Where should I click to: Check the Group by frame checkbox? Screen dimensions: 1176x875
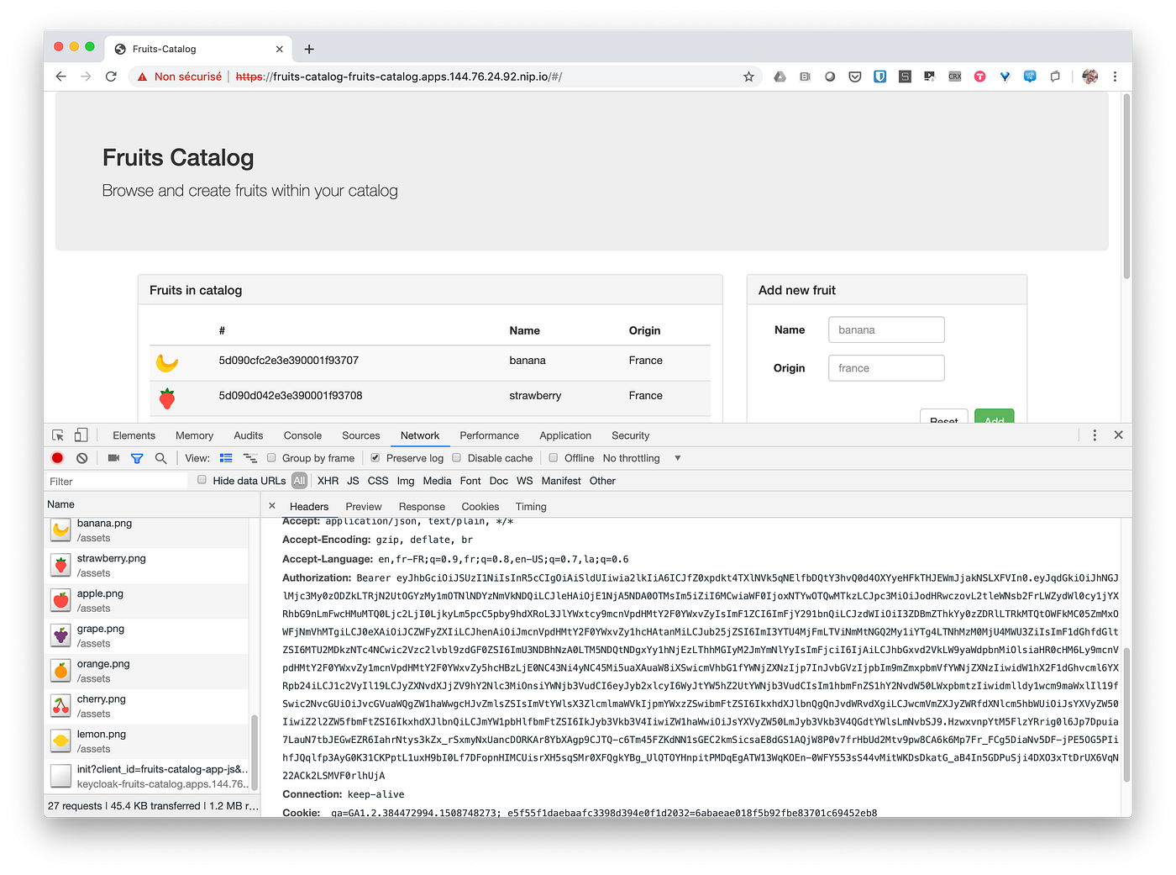click(x=270, y=458)
